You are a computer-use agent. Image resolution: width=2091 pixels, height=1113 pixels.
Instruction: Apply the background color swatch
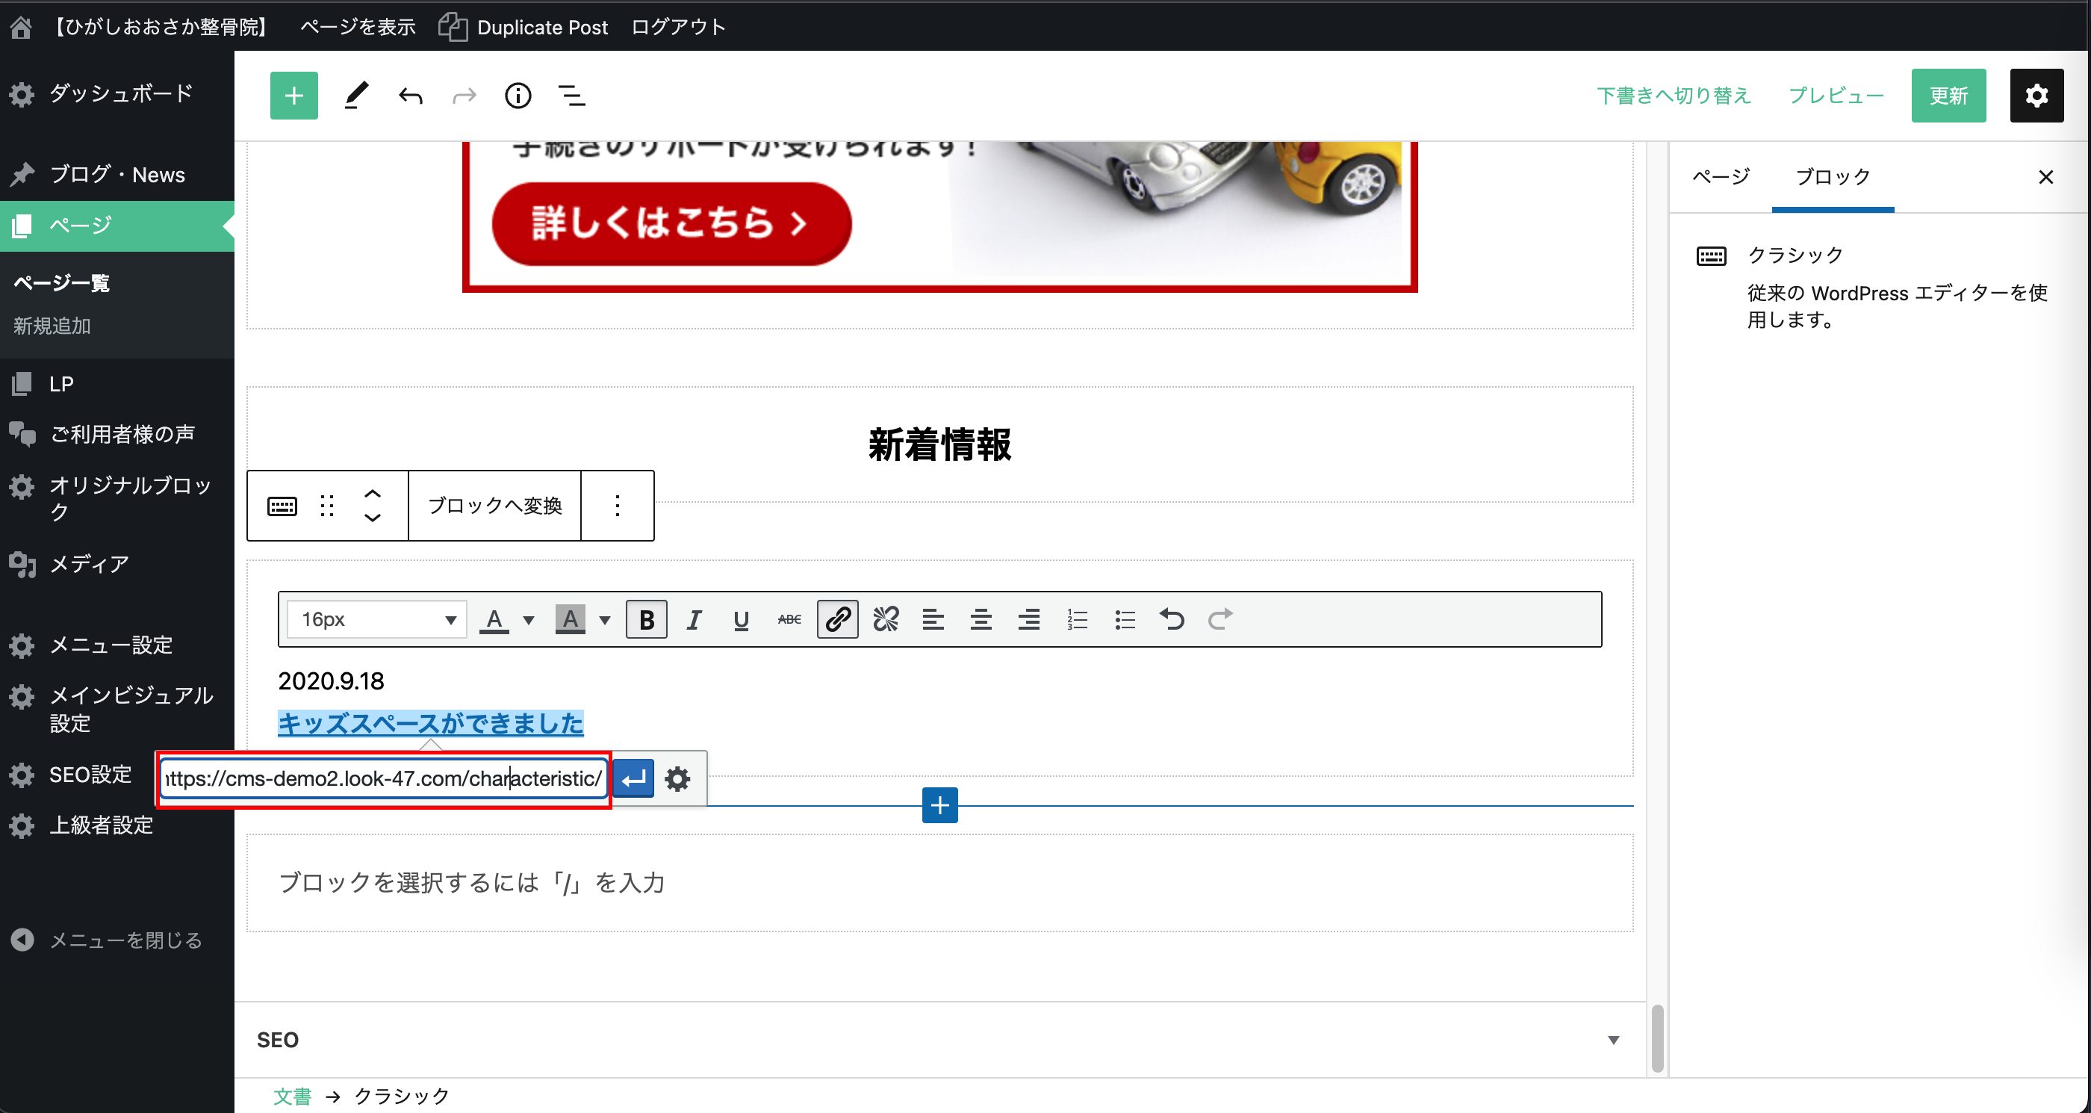coord(570,619)
